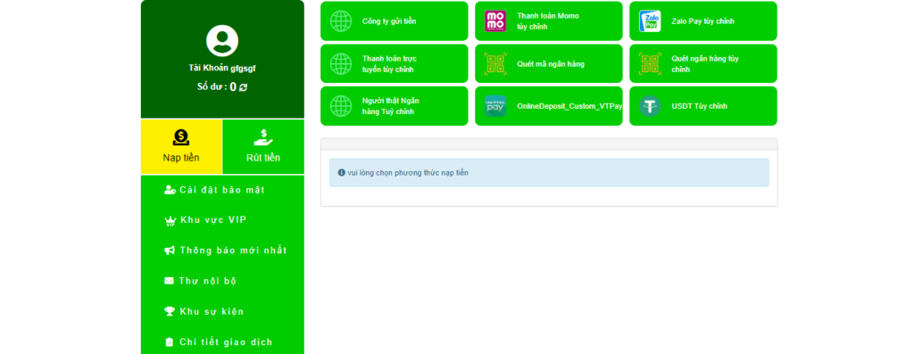Switch to the Nạp tiền tab
Screen dimensions: 914x354
(181, 147)
